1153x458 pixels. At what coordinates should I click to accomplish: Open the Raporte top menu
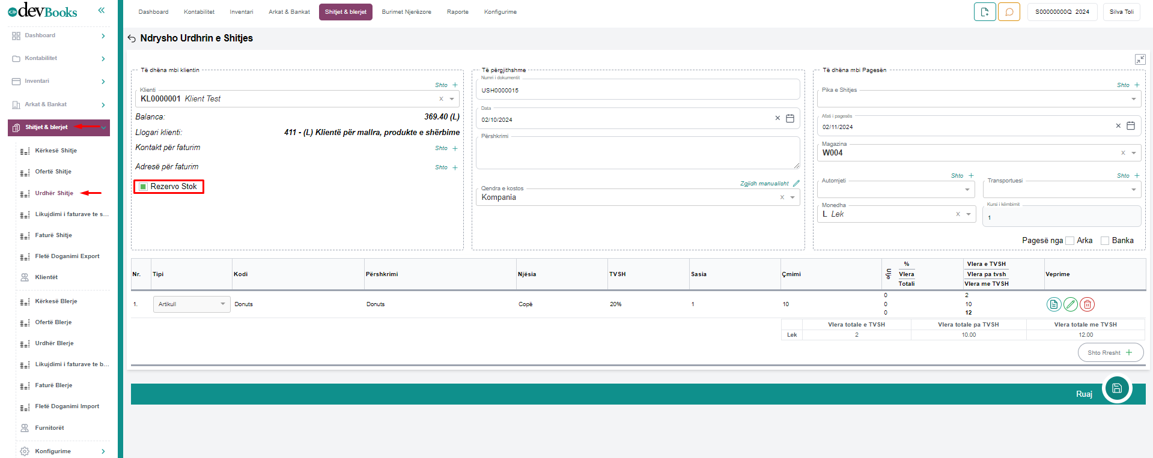pos(457,12)
